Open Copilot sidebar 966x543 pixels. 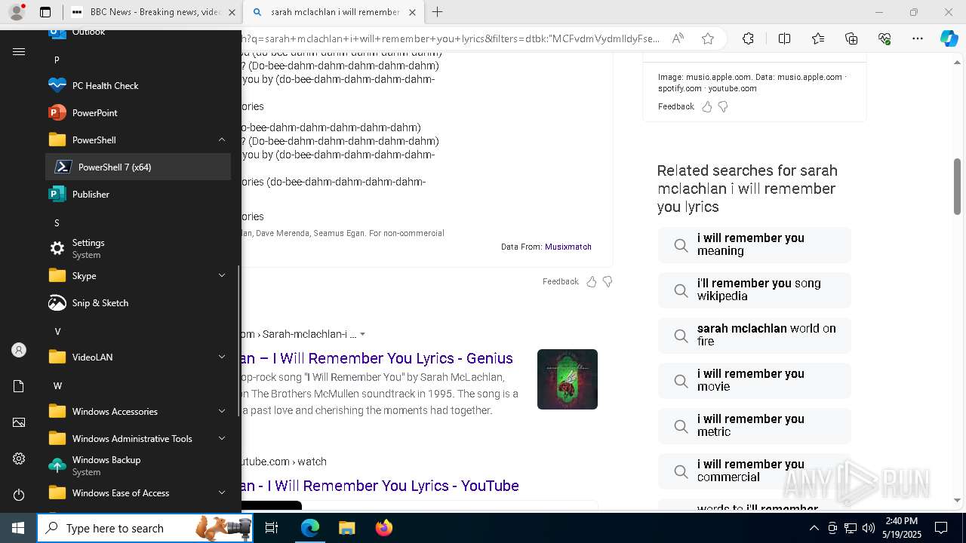pyautogui.click(x=949, y=38)
